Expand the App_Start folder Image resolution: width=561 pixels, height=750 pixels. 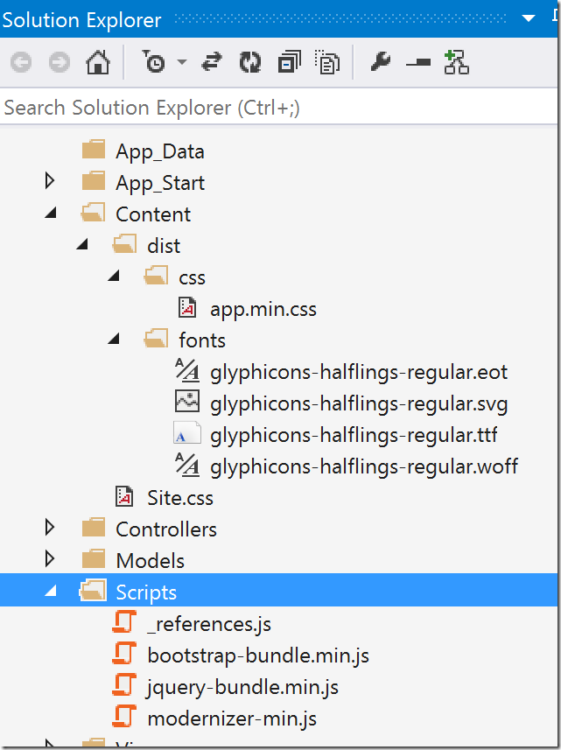click(x=50, y=181)
